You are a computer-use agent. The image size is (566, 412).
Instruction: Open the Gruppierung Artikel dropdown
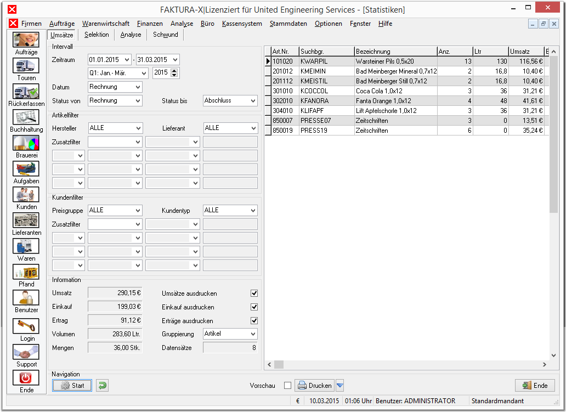click(x=253, y=334)
